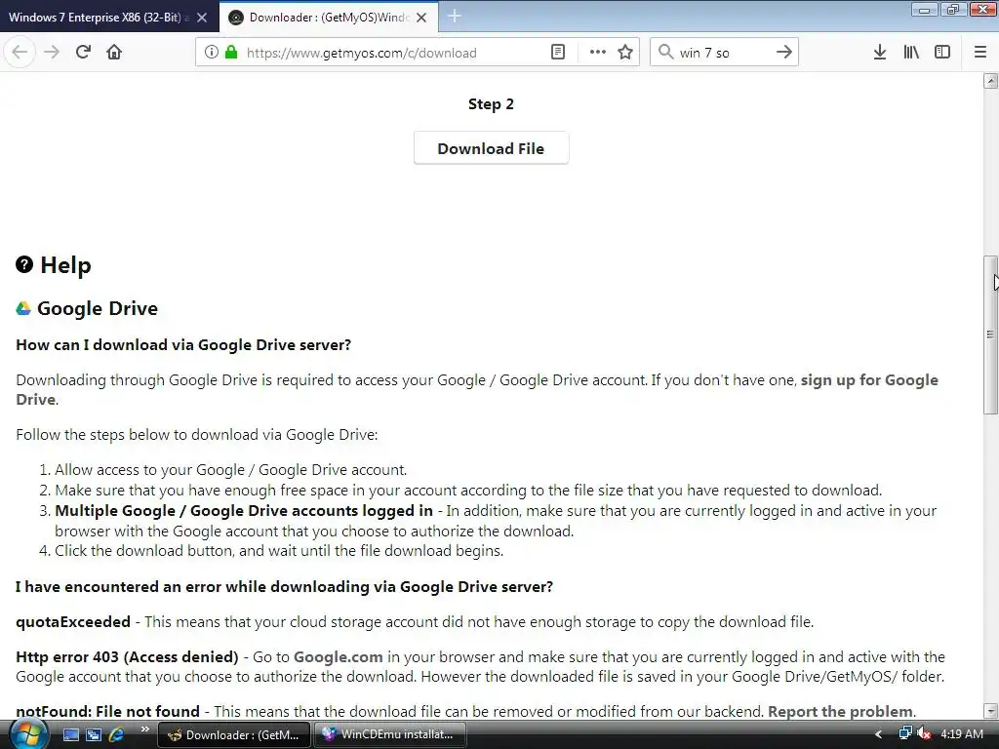Reload the current page
This screenshot has height=749, width=999.
click(83, 53)
